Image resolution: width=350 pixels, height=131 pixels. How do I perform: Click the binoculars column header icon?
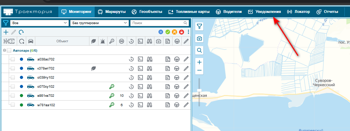pos(150,41)
